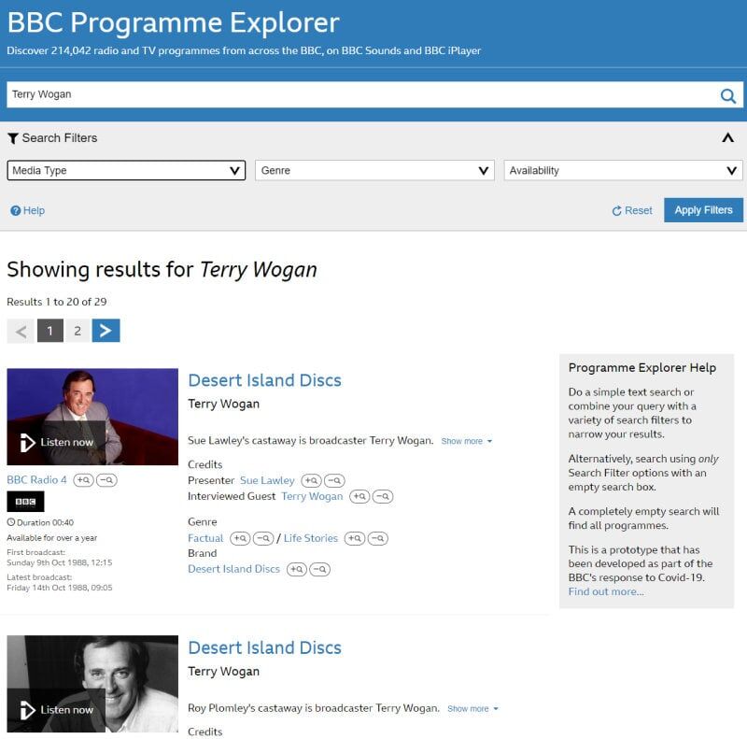Screen dimensions: 747x739
Task: Exclude BBC Radio 4 from search
Action: pyautogui.click(x=106, y=480)
